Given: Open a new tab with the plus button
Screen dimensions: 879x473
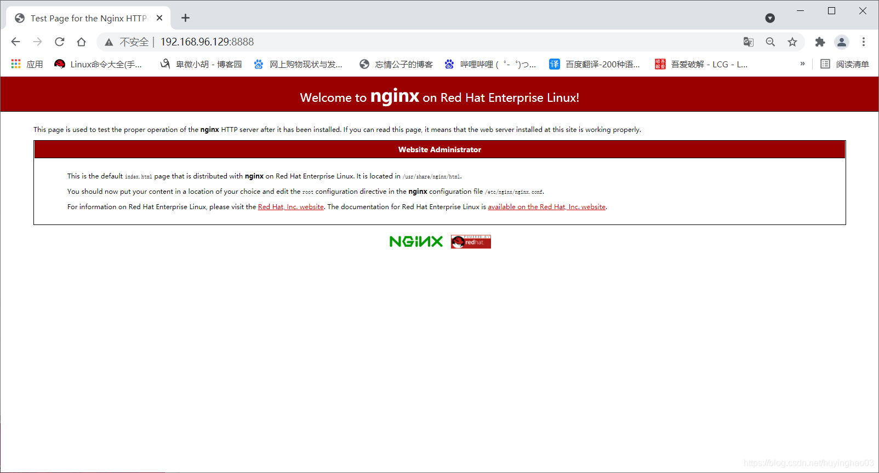Looking at the screenshot, I should pyautogui.click(x=185, y=18).
